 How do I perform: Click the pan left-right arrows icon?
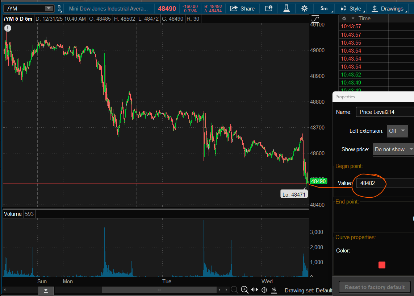pos(255,289)
